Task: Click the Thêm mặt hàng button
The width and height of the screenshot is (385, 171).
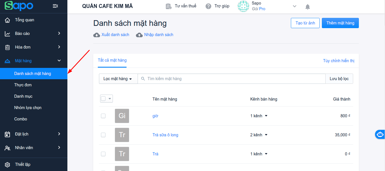Action: 340,23
